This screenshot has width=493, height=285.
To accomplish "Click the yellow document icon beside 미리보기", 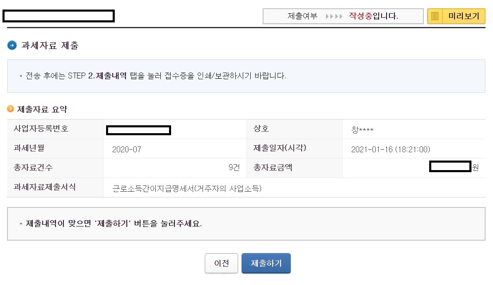I will (x=434, y=16).
